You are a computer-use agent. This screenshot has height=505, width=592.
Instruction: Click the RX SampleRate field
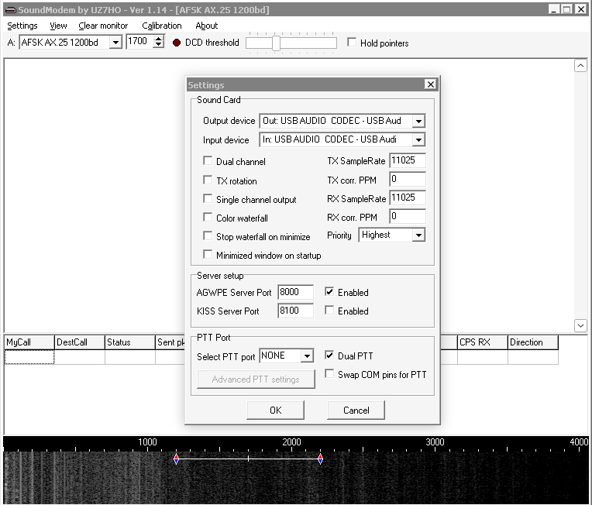click(x=408, y=198)
